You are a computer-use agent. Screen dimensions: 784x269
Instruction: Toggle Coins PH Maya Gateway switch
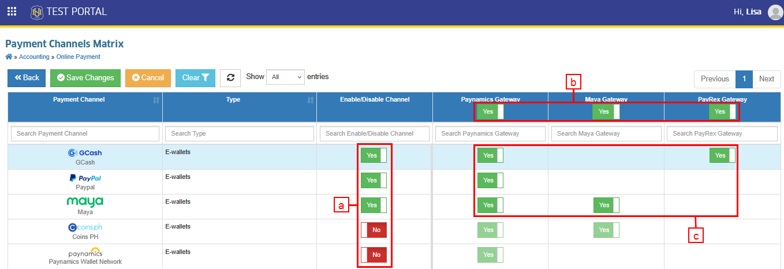click(x=606, y=230)
